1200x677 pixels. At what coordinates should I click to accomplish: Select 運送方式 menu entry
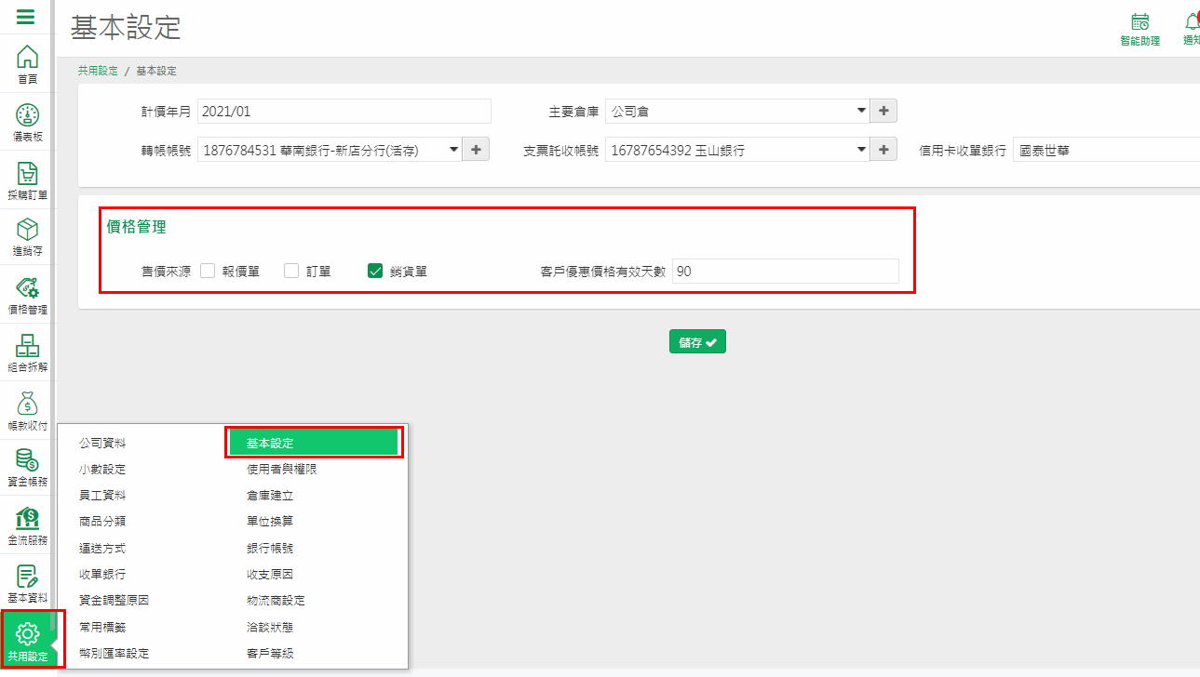click(x=102, y=548)
